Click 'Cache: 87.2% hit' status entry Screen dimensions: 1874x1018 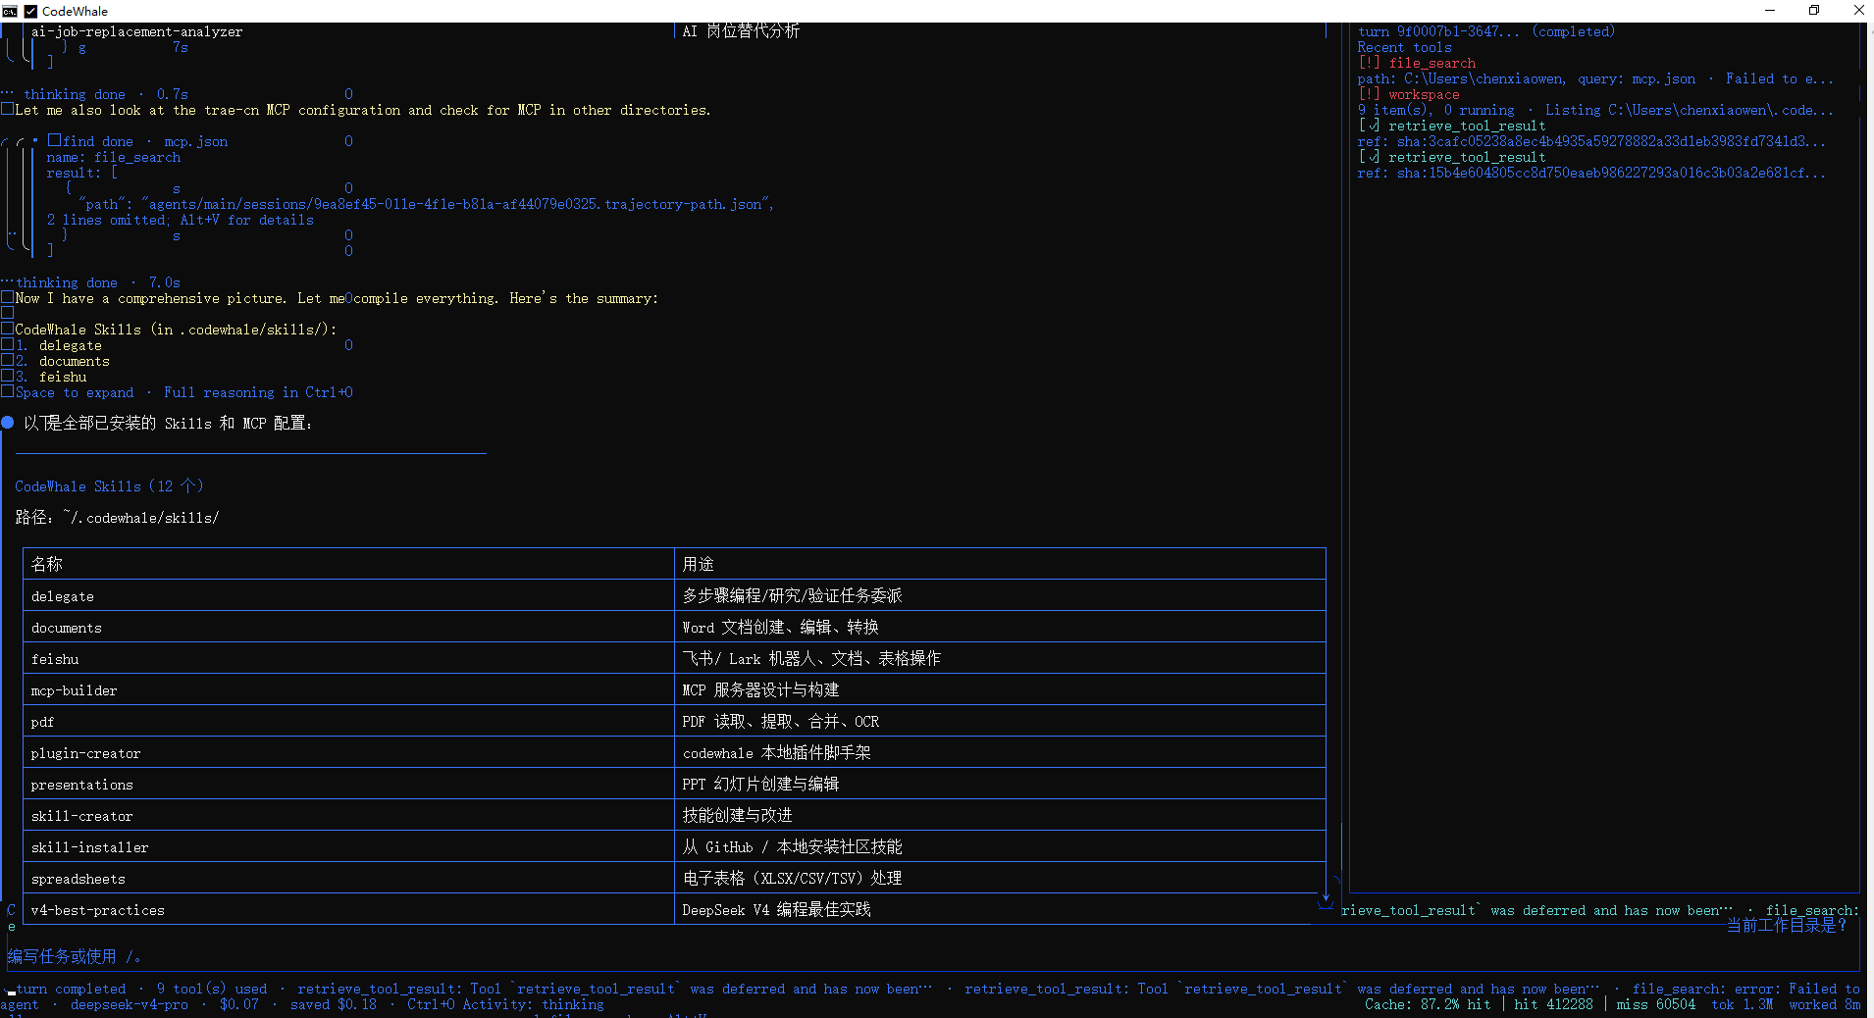[x=1428, y=1004]
